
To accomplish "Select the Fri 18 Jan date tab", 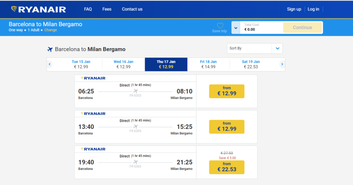I will (x=208, y=64).
